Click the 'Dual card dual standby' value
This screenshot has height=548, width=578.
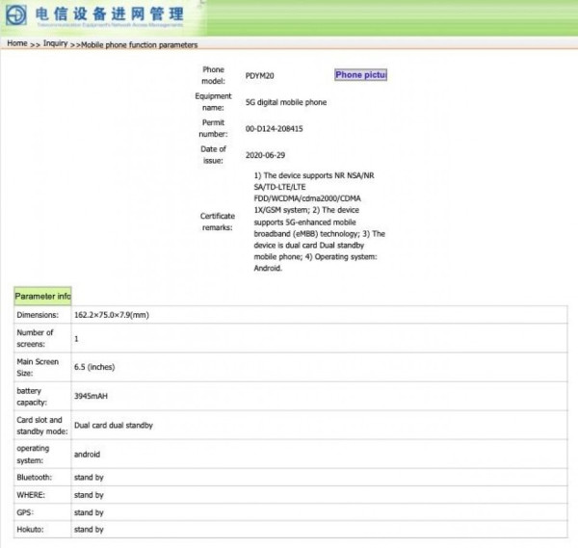tap(114, 426)
